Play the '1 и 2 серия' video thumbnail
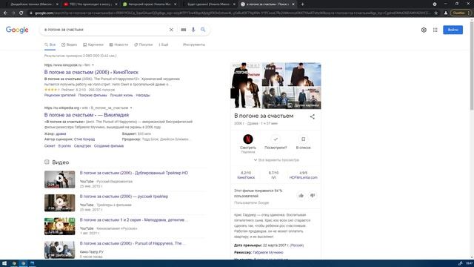This screenshot has width=474, height=267. (59, 226)
